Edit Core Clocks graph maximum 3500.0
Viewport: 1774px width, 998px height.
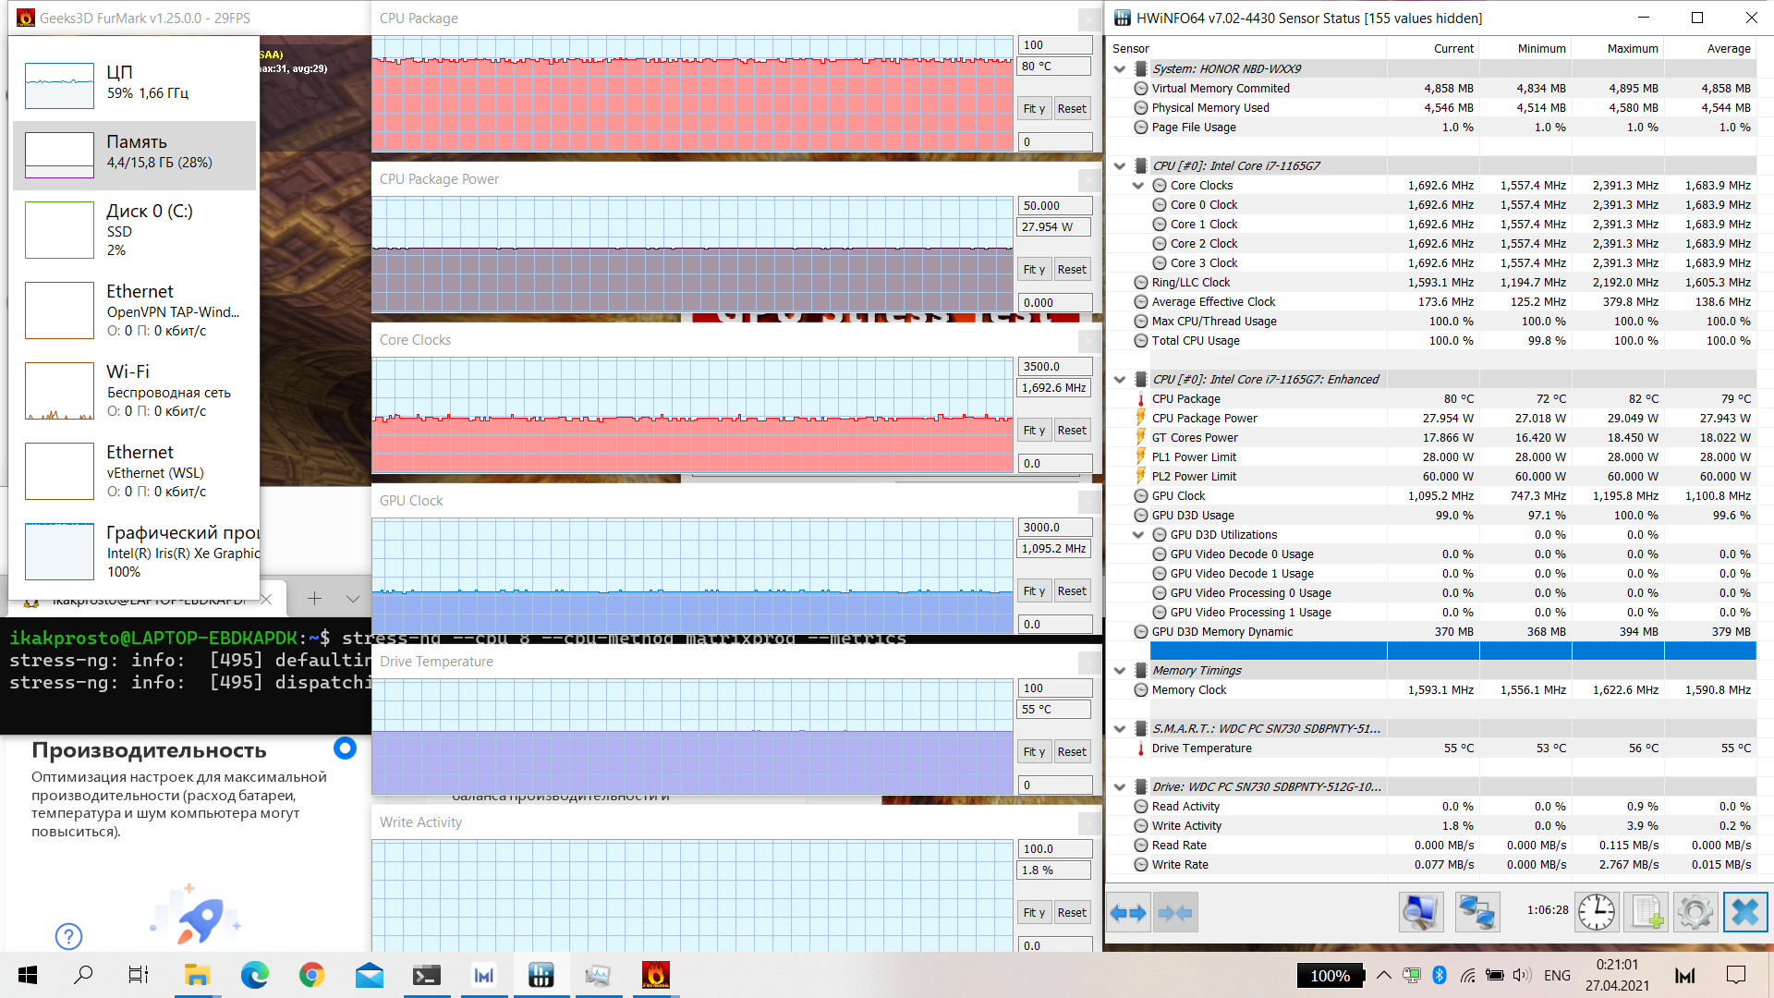(x=1055, y=367)
